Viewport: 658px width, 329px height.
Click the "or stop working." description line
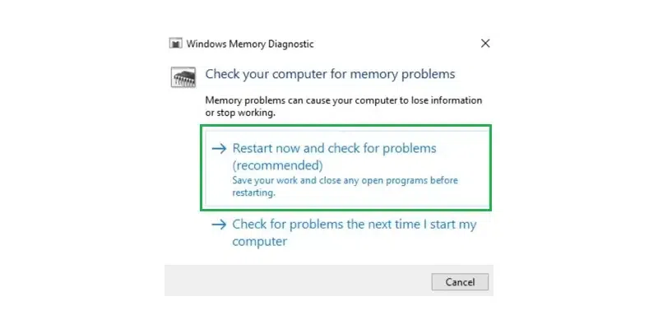241,112
